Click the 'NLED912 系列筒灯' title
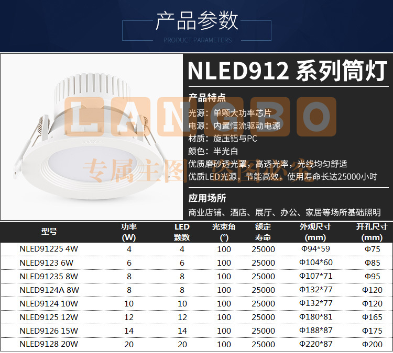Screen dimensions: 393x353 [x=288, y=71]
